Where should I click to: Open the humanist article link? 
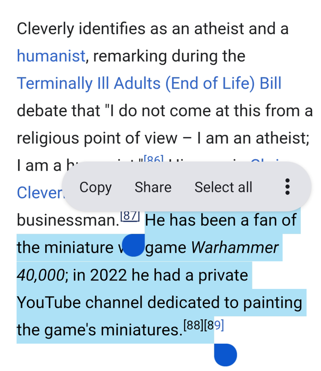51,56
